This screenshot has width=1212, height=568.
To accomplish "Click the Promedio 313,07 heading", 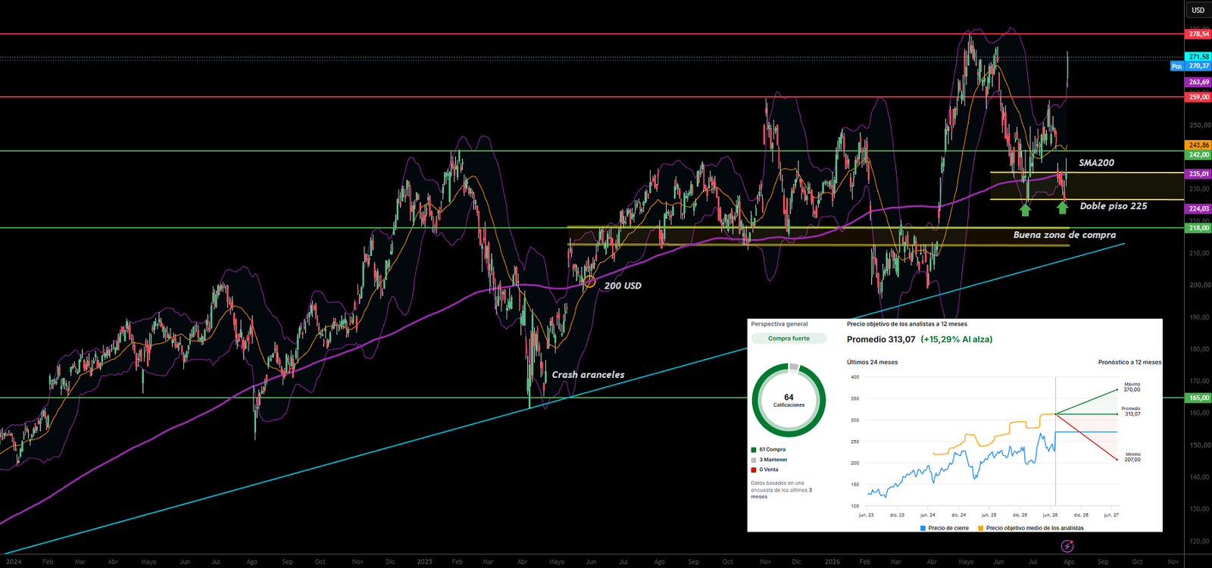I will point(881,339).
